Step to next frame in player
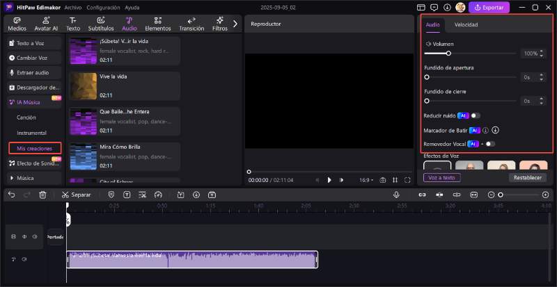 coord(341,180)
